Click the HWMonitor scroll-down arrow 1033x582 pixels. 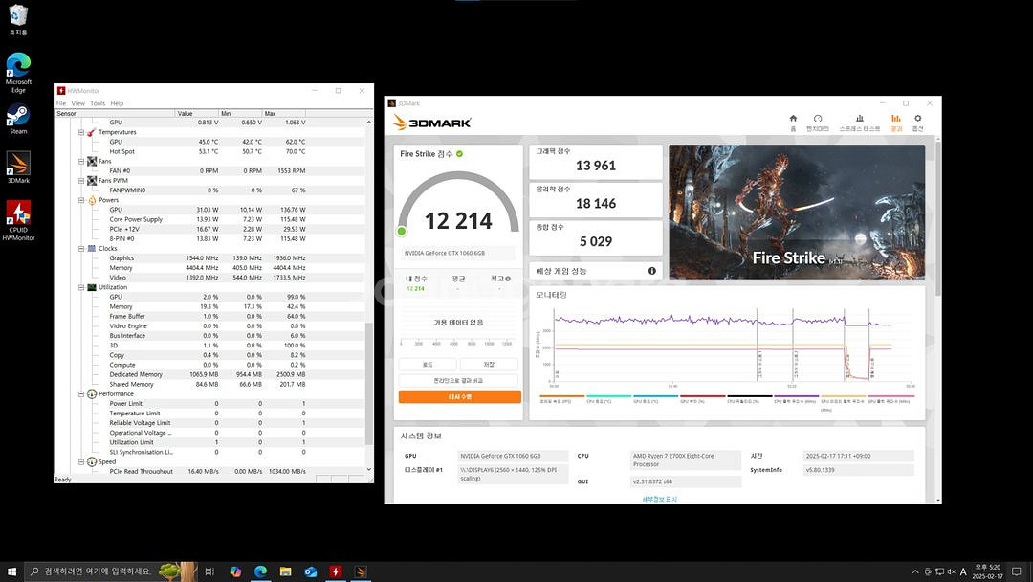tap(368, 469)
